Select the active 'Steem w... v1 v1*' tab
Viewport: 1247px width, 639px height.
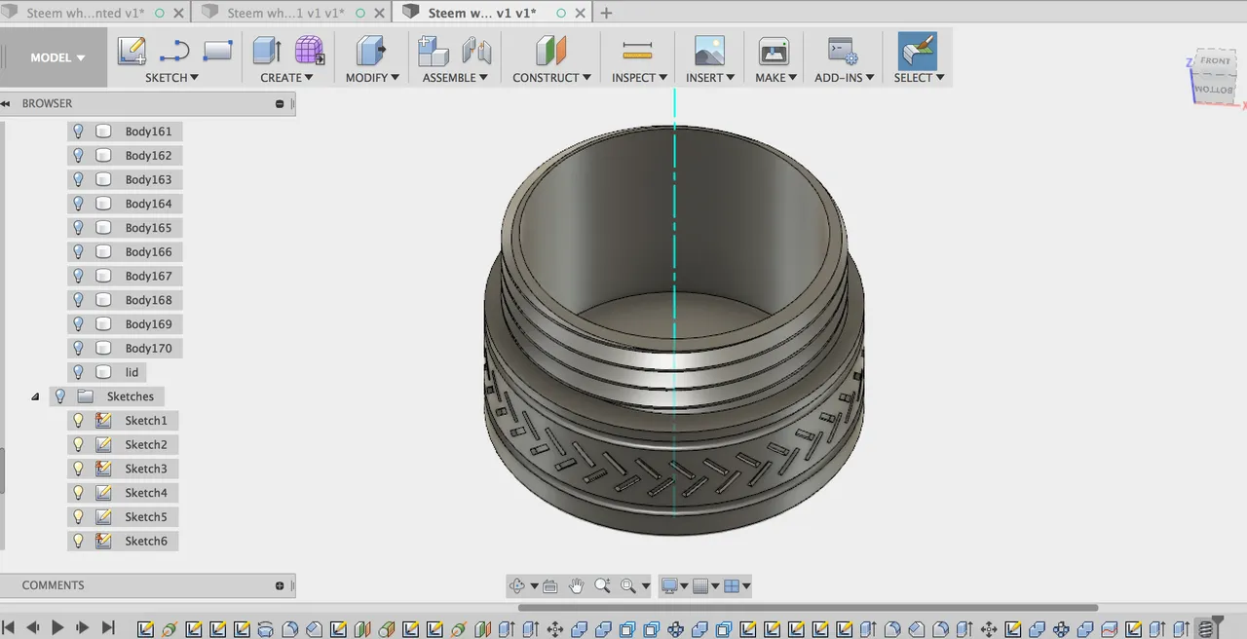click(482, 13)
